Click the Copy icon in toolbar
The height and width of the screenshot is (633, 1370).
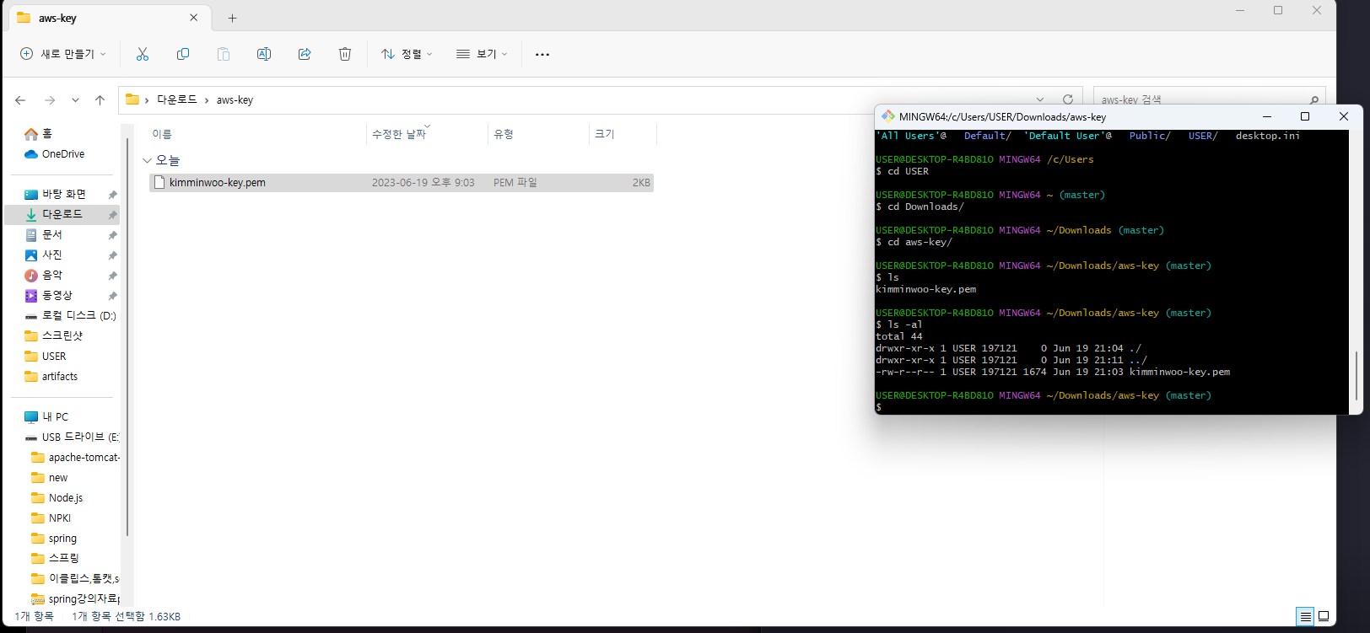pyautogui.click(x=183, y=54)
